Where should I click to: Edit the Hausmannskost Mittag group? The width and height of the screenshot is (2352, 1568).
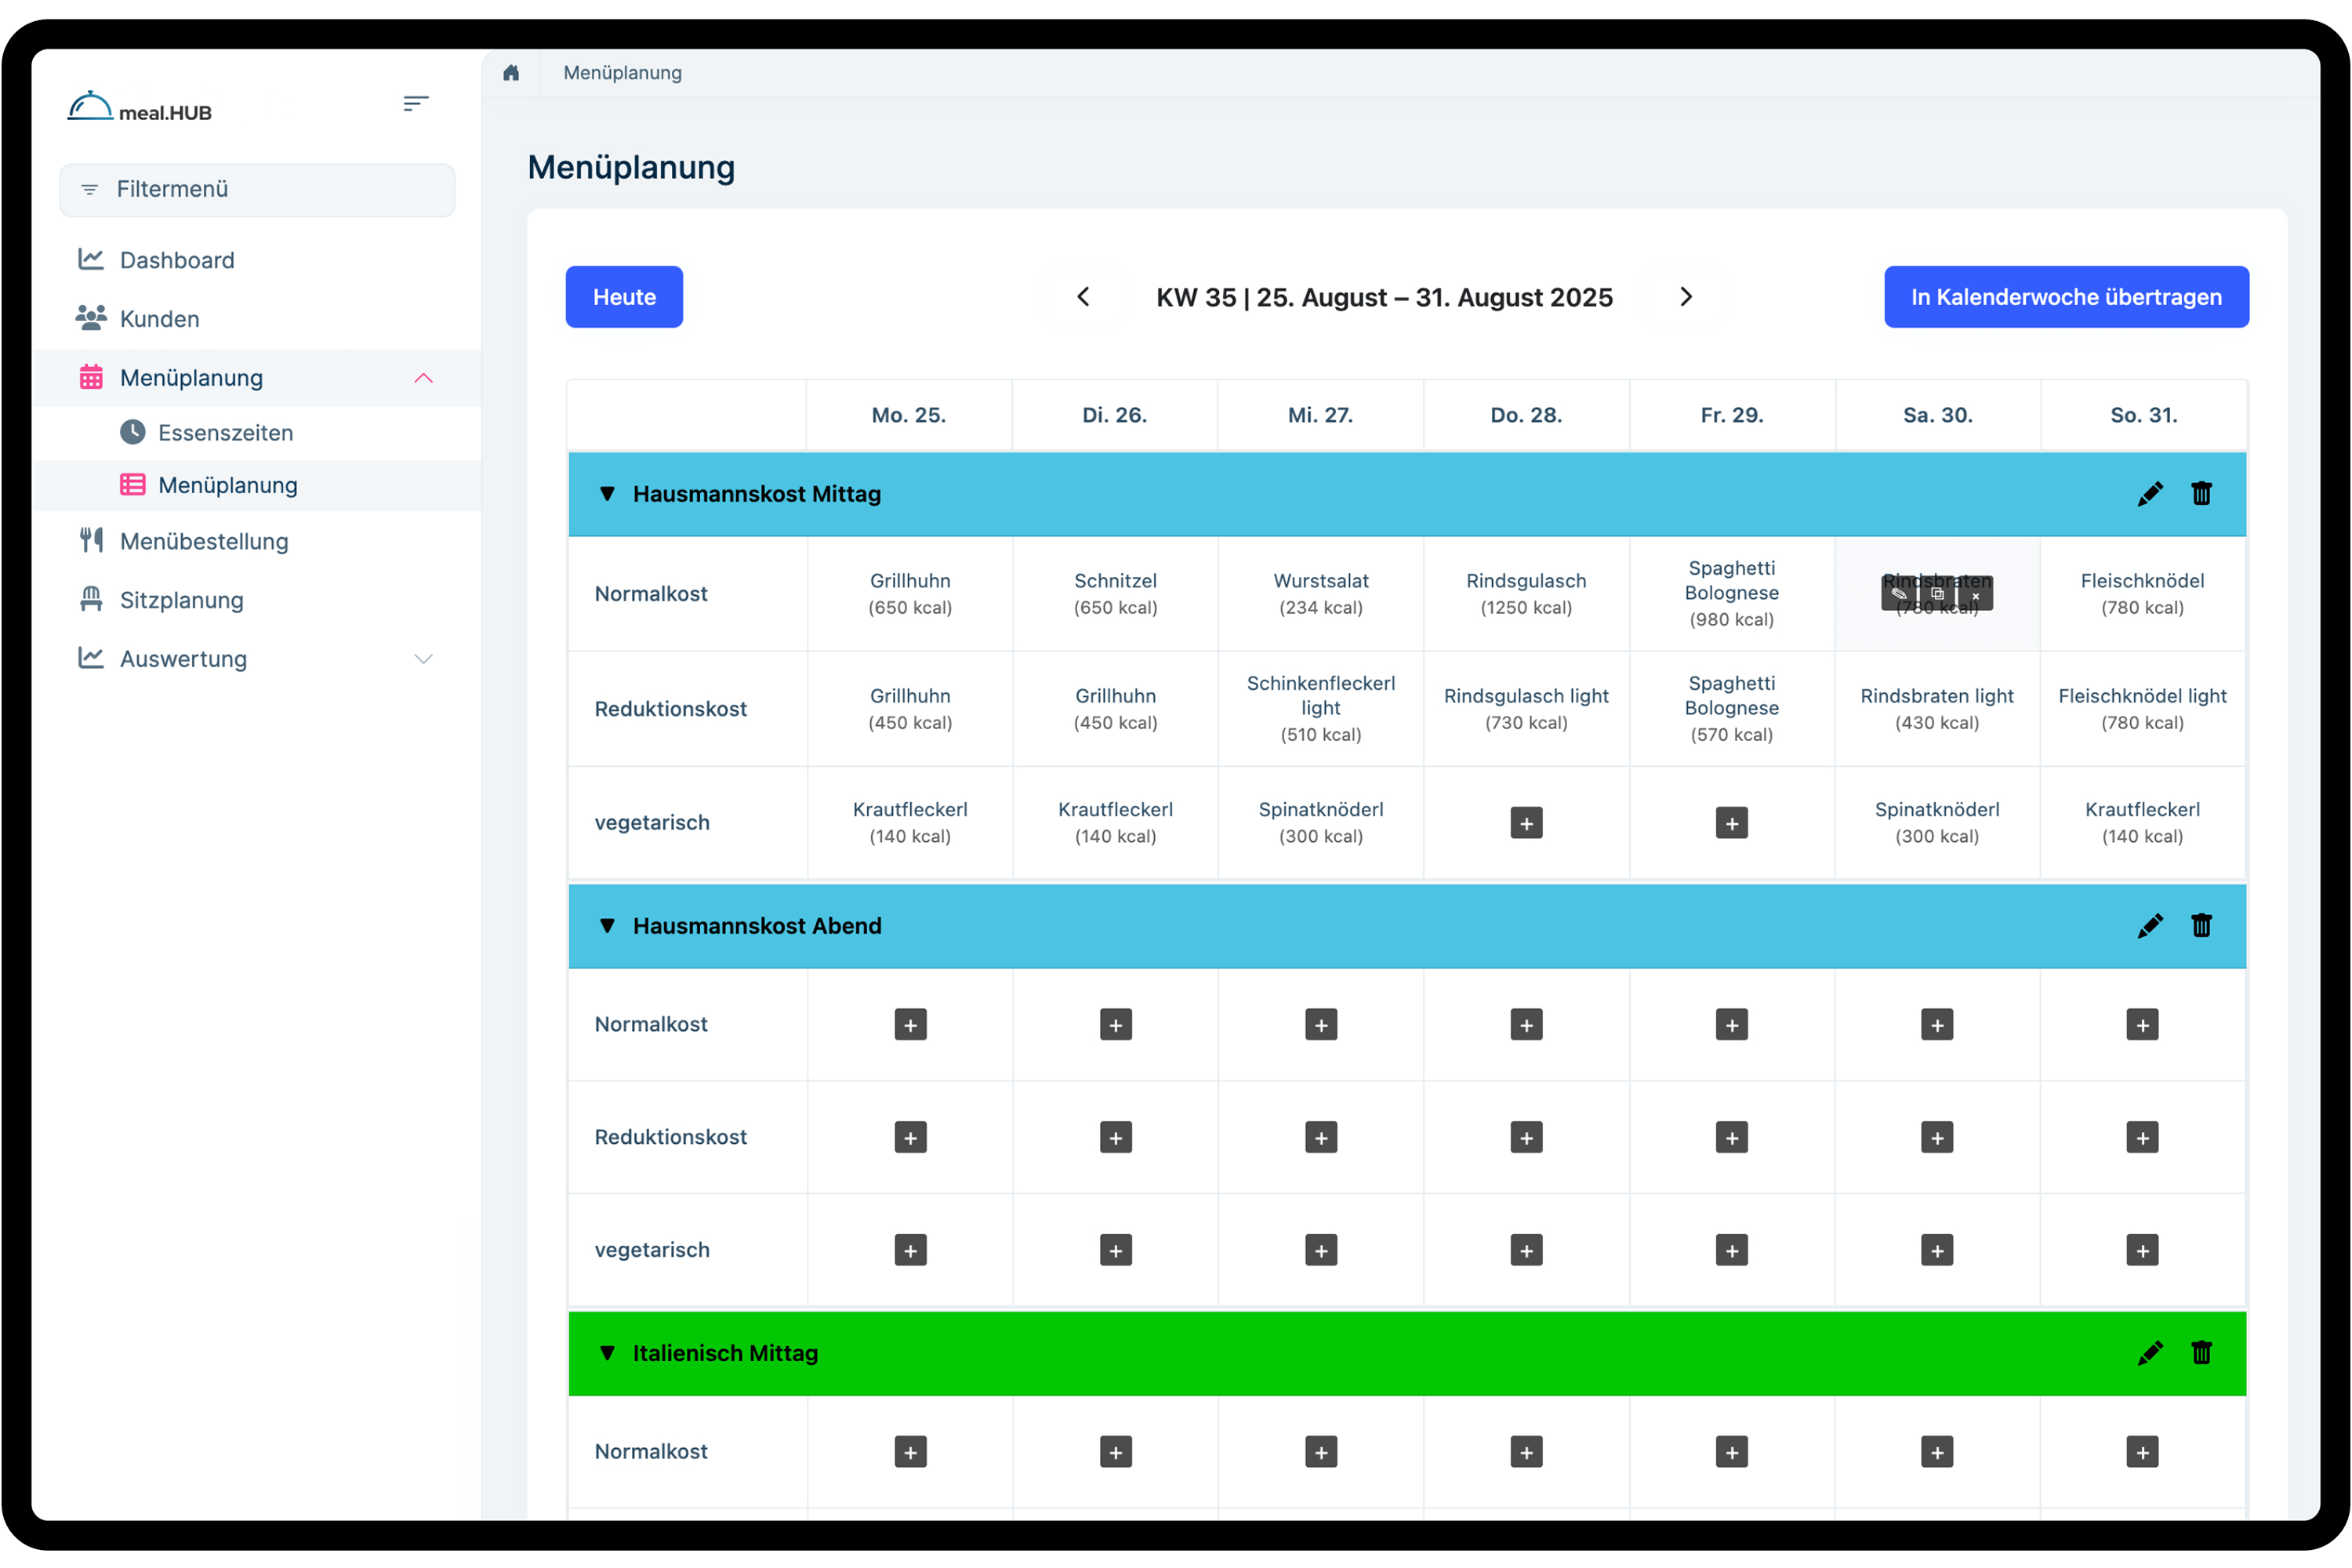point(2150,494)
